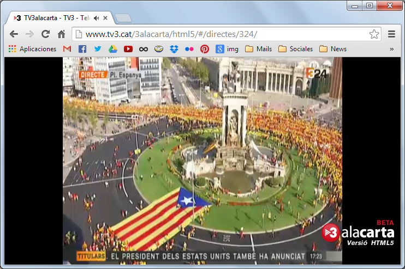Click the live video stream of Pl. Espanya
The width and height of the screenshot is (405, 269).
202,161
